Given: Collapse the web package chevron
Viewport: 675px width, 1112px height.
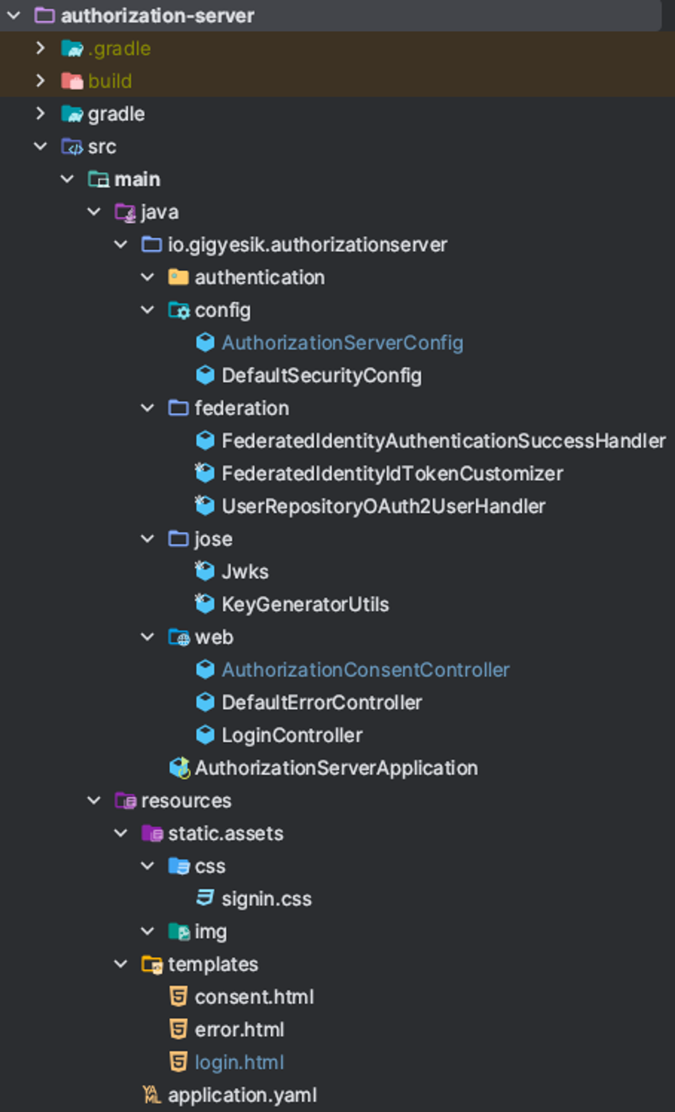Looking at the screenshot, I should point(147,637).
